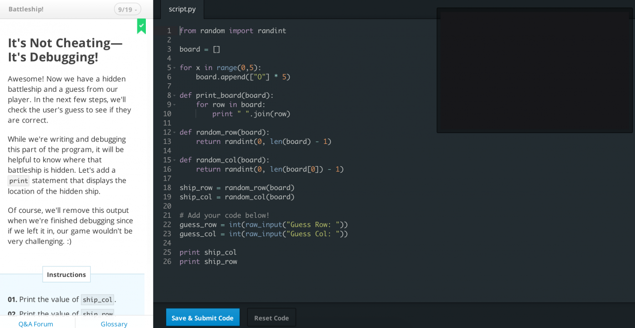This screenshot has height=328, width=635.
Task: Place cursor on the print ship_row line
Action: [x=208, y=262]
